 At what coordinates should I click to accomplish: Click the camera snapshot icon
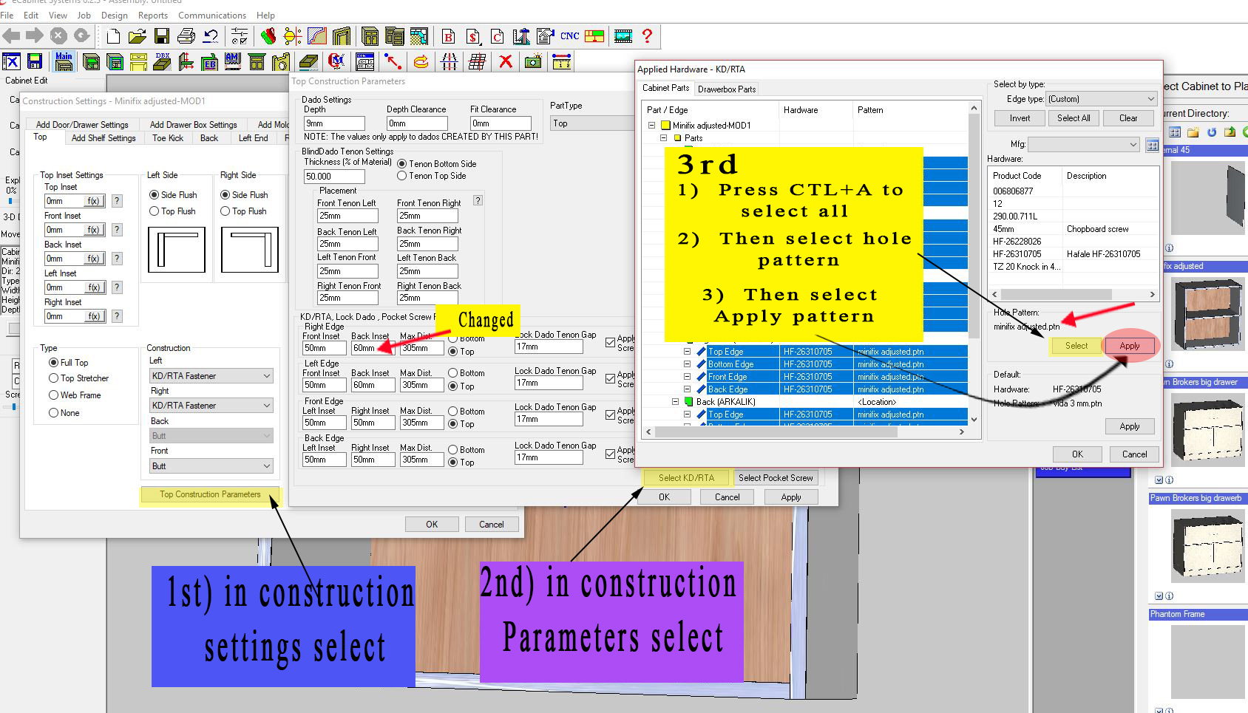click(x=532, y=61)
